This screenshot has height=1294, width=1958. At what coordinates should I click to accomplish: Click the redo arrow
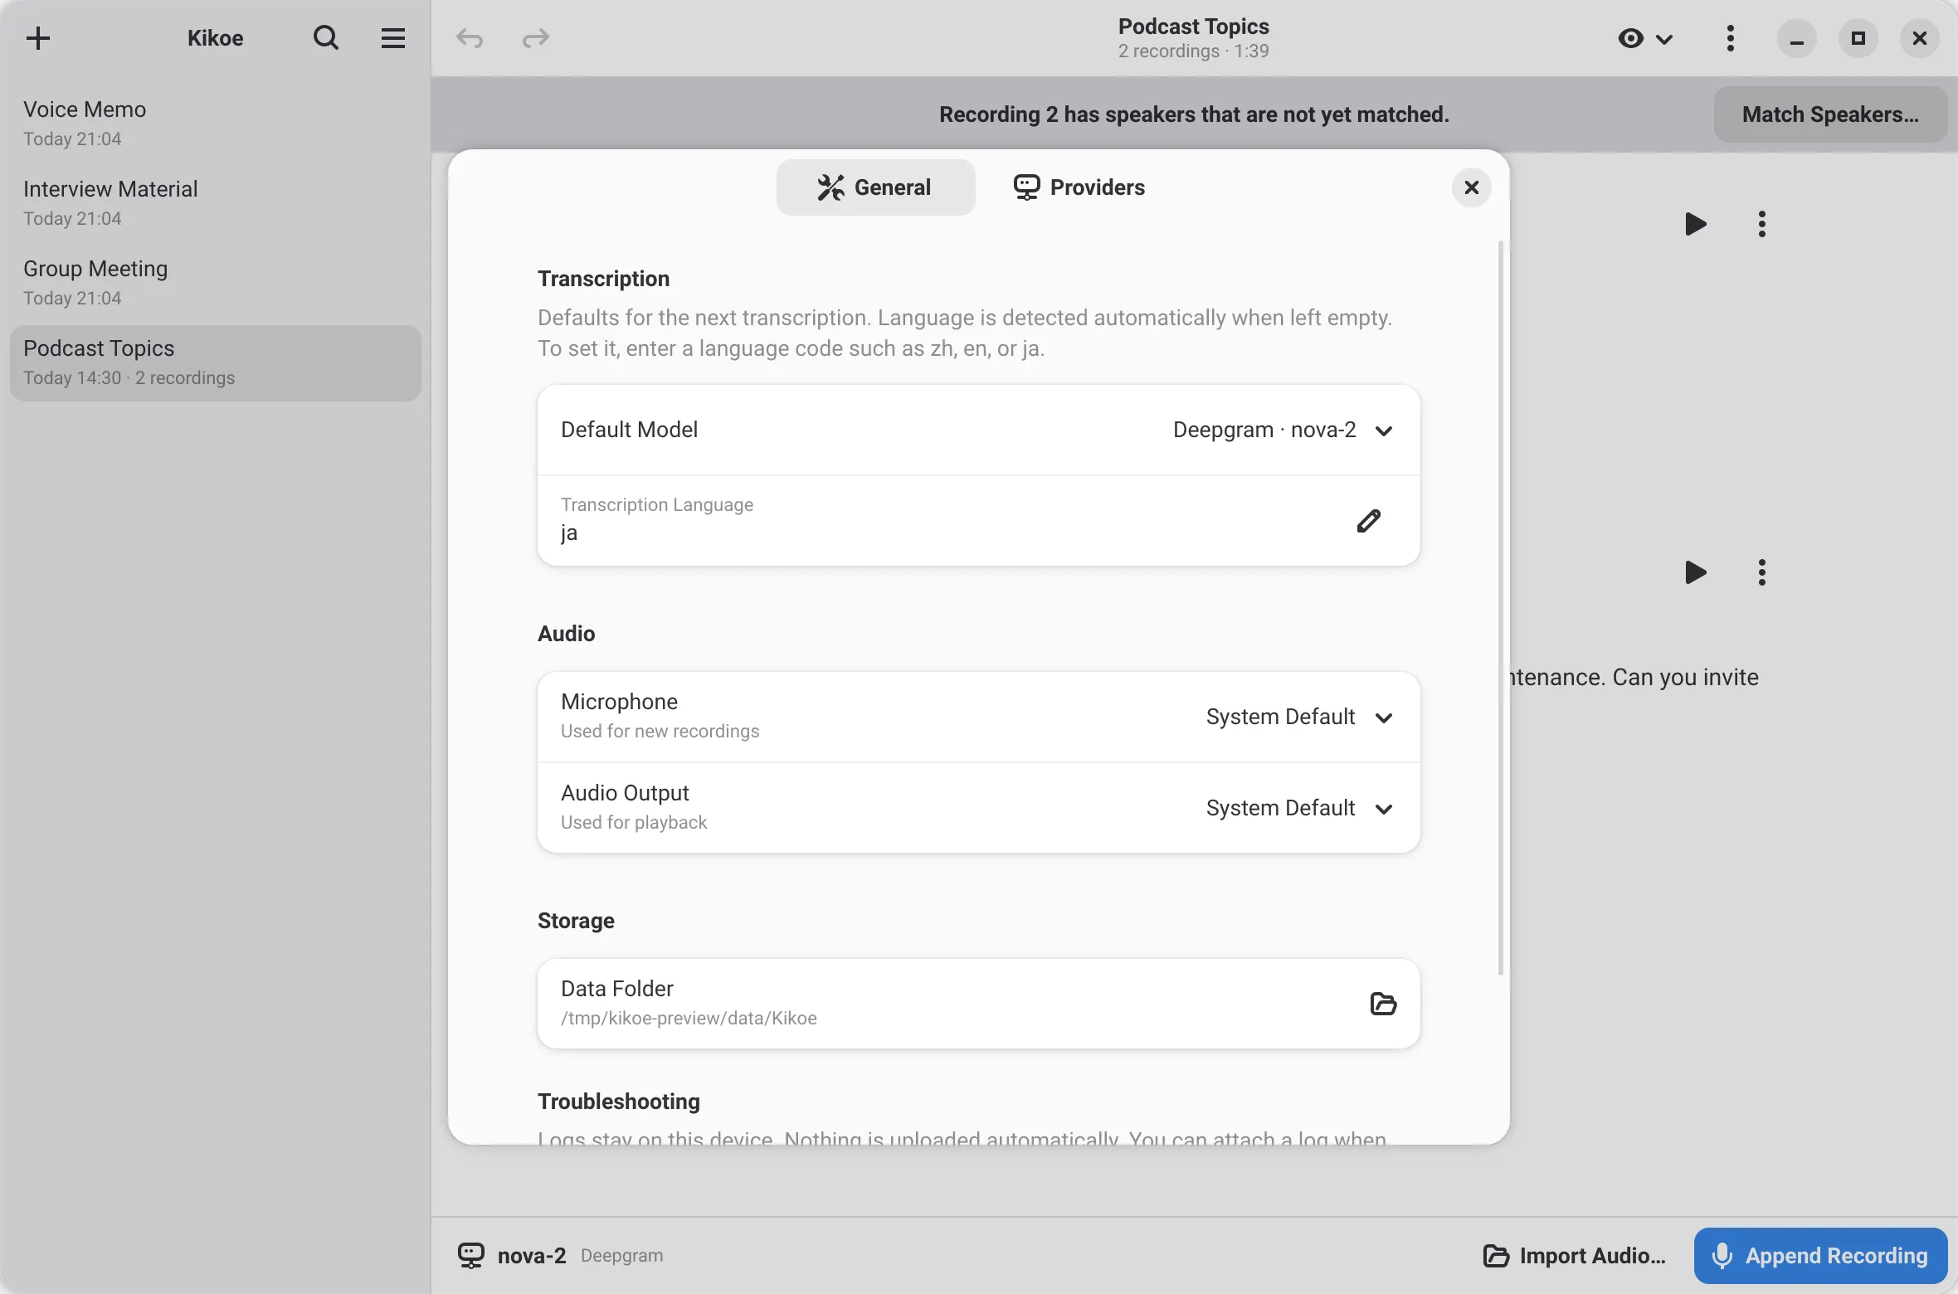[x=536, y=38]
